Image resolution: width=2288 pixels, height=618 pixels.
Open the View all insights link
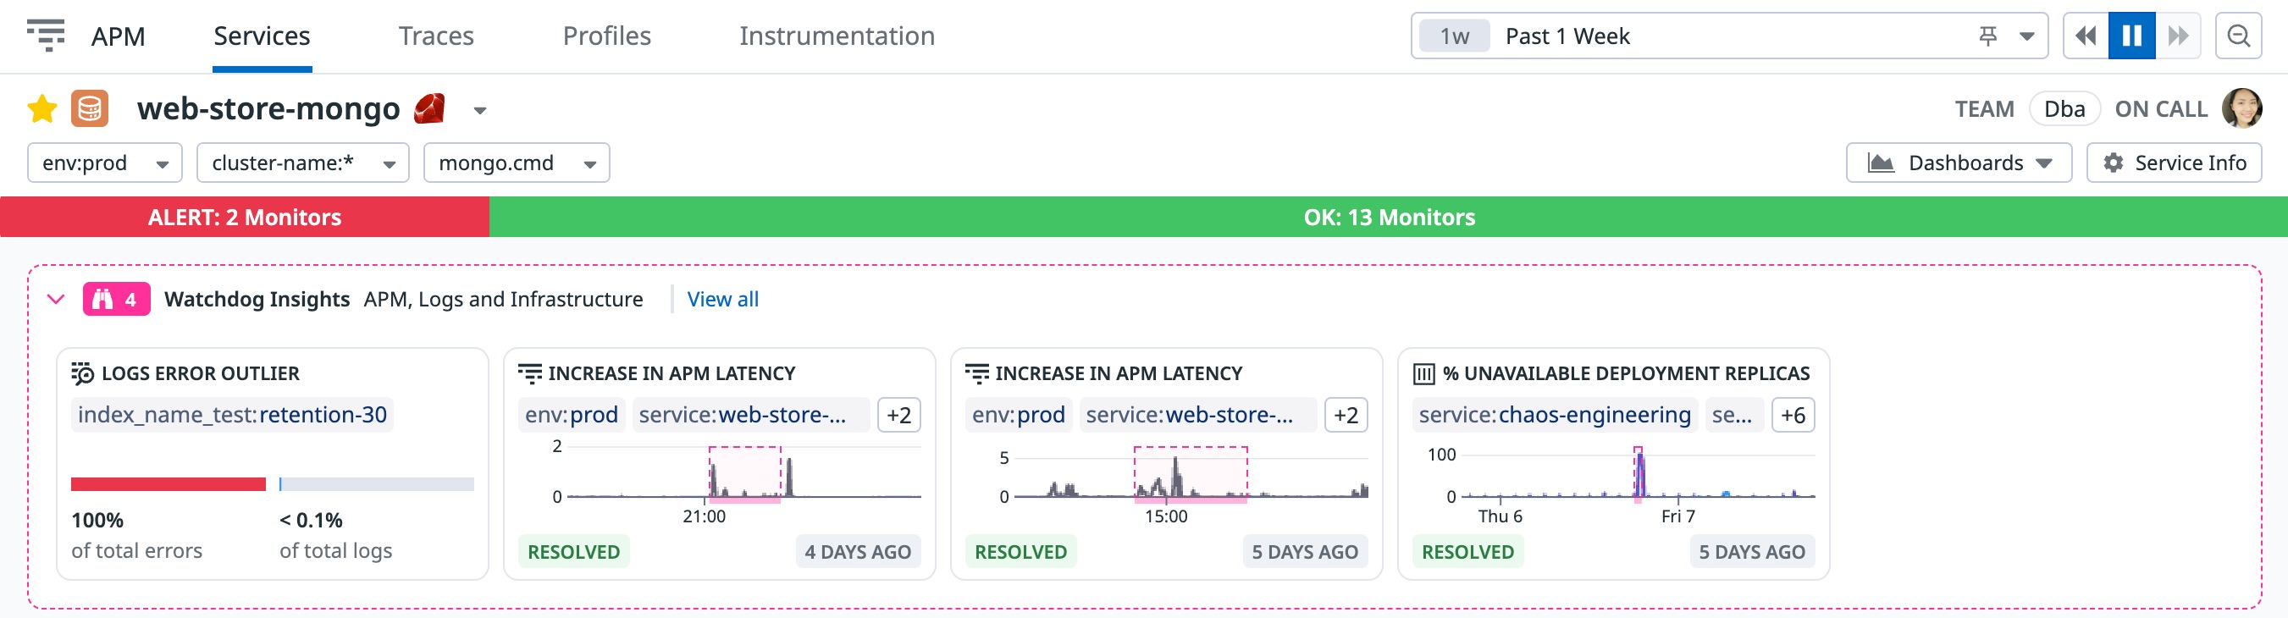point(723,299)
